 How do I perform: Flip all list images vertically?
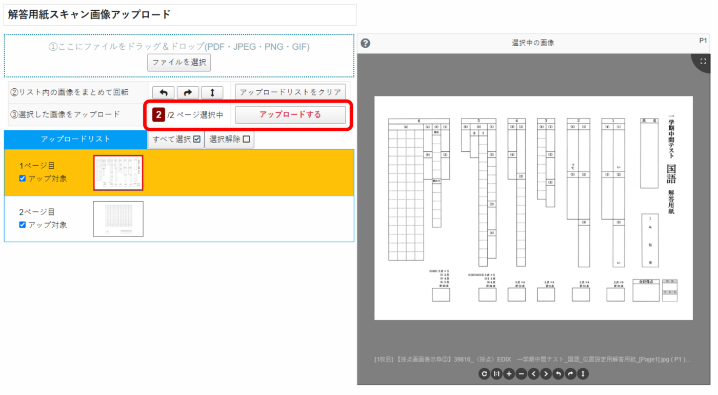(x=212, y=92)
